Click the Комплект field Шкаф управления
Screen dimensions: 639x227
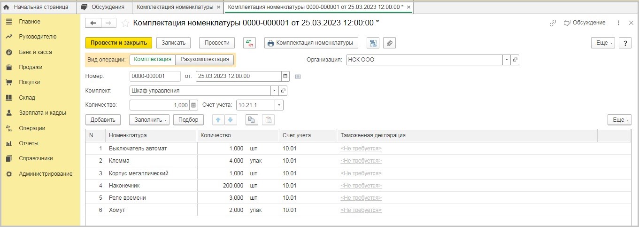point(200,91)
